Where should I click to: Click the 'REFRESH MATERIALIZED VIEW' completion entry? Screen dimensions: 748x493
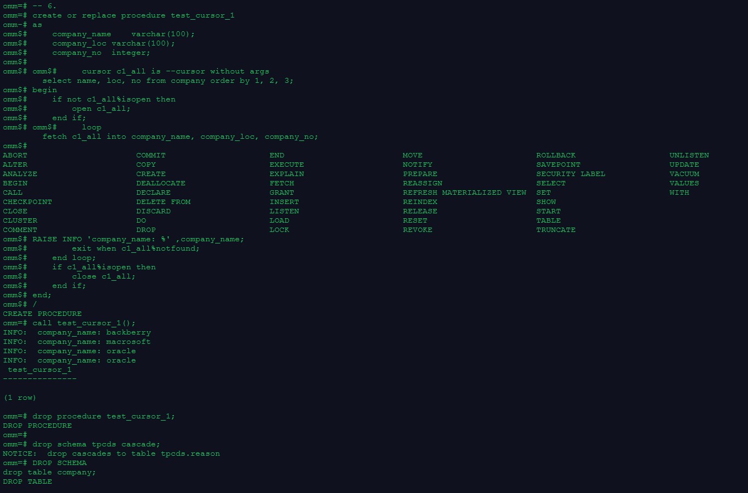tap(464, 192)
